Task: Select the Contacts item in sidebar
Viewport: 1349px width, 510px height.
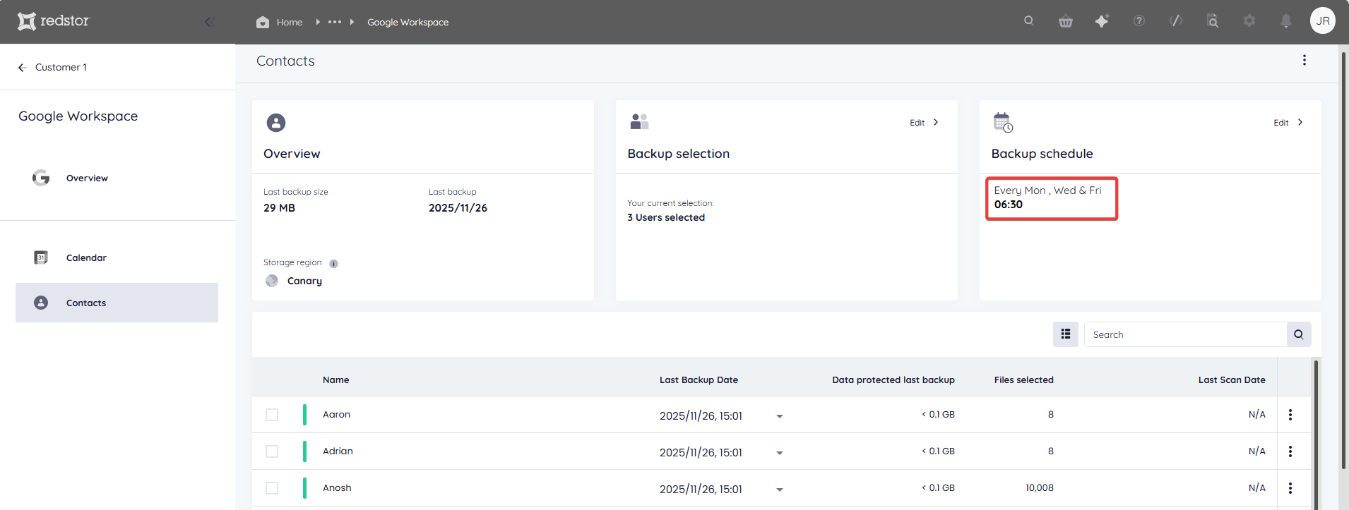Action: pos(117,303)
